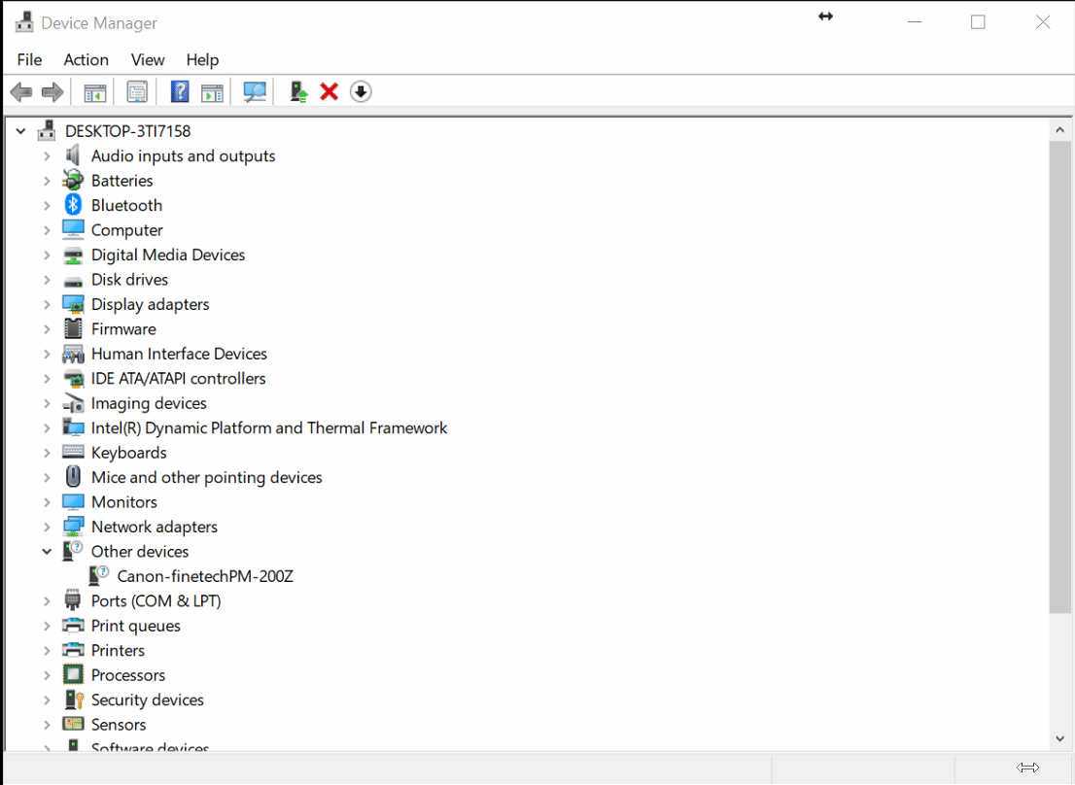Open the Help menu
The height and width of the screenshot is (785, 1075).
[202, 59]
